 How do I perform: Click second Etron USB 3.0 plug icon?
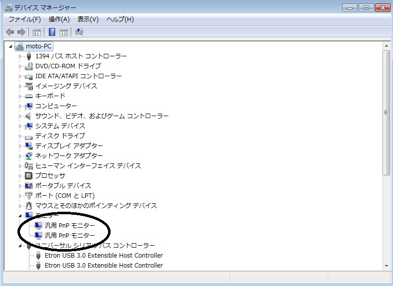(38, 266)
